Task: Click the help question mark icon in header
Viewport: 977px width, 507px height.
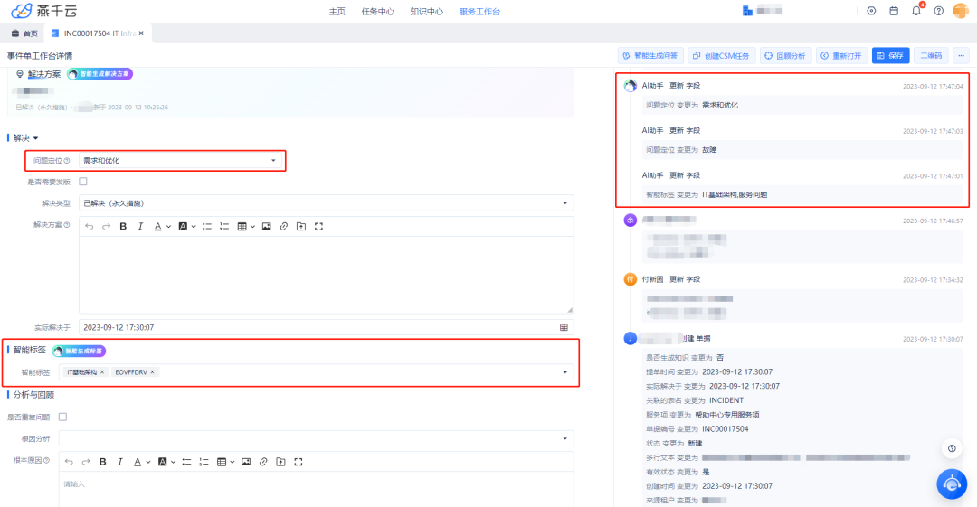Action: pyautogui.click(x=938, y=11)
